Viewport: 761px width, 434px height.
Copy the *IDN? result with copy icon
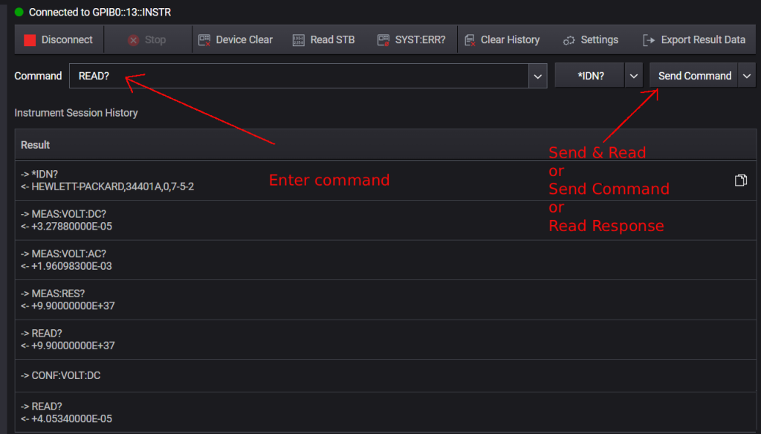[741, 180]
